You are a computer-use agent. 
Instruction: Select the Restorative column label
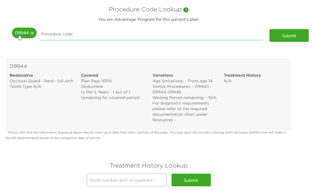click(21, 75)
